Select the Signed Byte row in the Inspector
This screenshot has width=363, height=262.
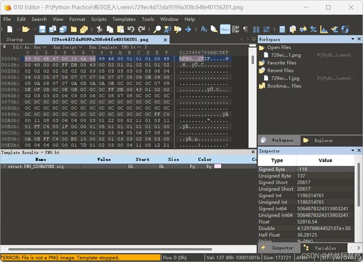click(306, 169)
